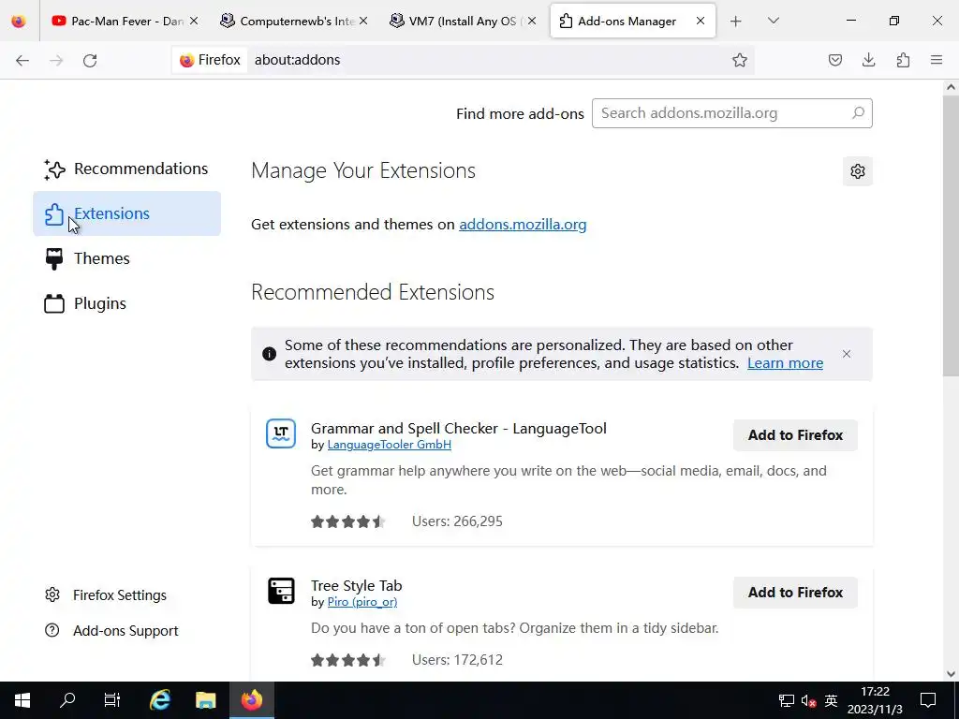Click the Tree Style Tab star rating
This screenshot has height=719, width=959.
(348, 660)
